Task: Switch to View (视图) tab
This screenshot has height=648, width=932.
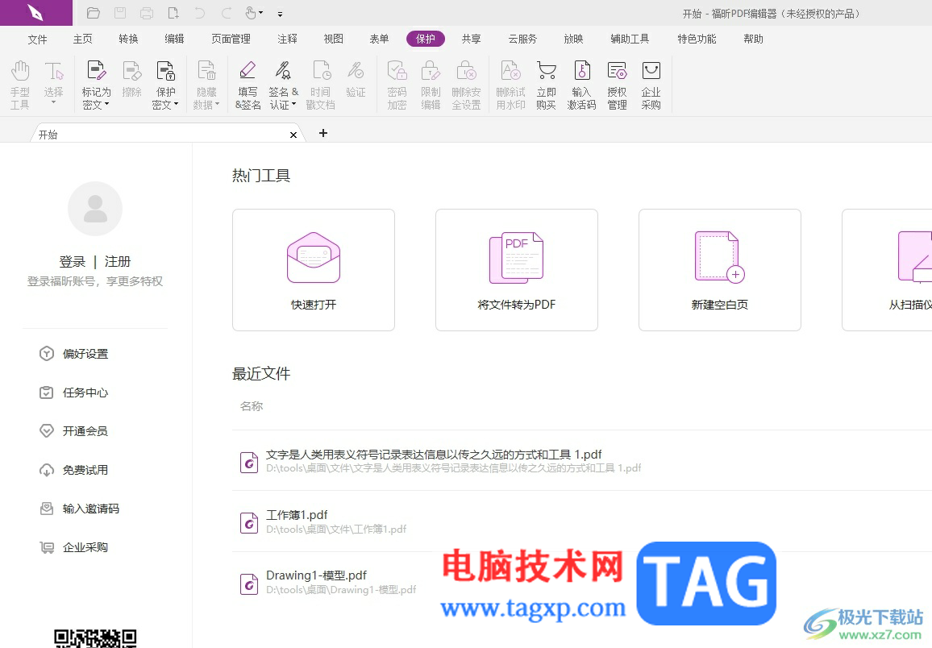Action: click(x=334, y=39)
